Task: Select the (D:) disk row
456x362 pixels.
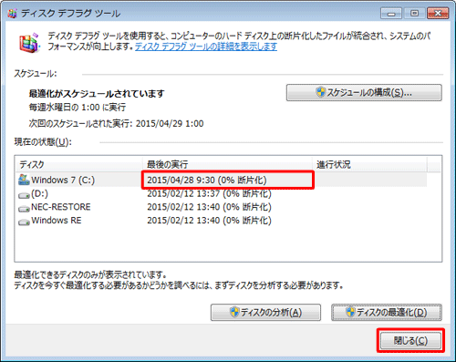Action: click(222, 193)
